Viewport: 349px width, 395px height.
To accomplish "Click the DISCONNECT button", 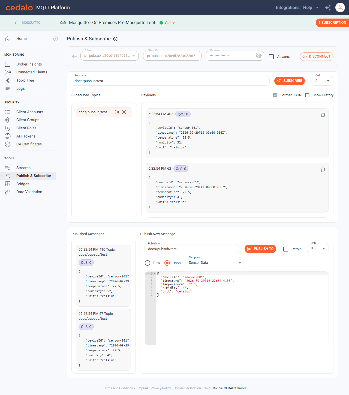I will (x=317, y=56).
